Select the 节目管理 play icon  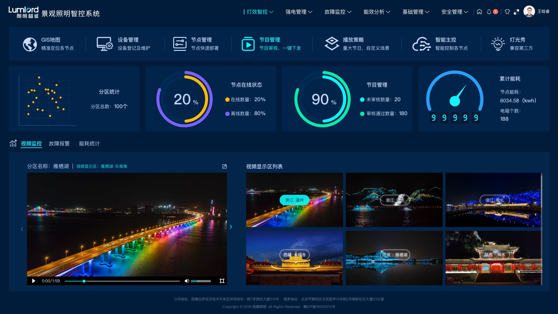click(x=248, y=44)
